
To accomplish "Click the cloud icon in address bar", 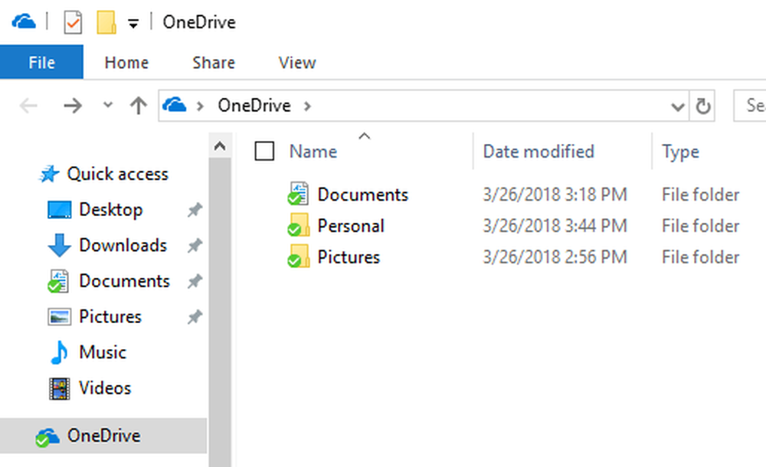I will click(175, 105).
